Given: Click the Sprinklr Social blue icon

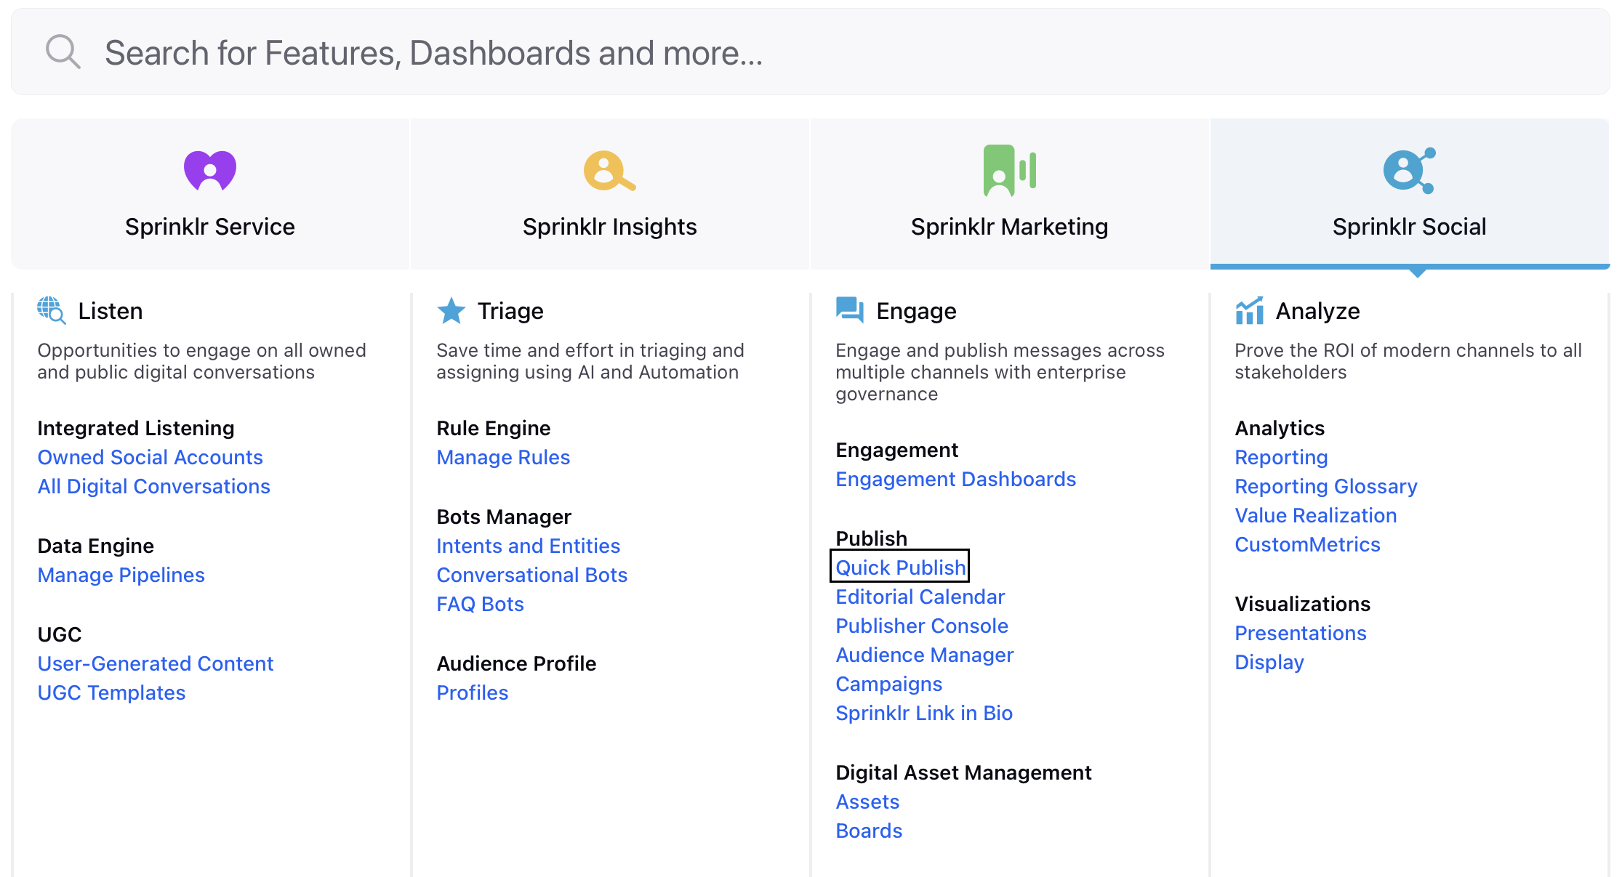Looking at the screenshot, I should pos(1409,171).
